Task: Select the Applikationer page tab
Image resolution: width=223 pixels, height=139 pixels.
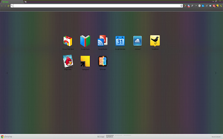Action: (110, 137)
